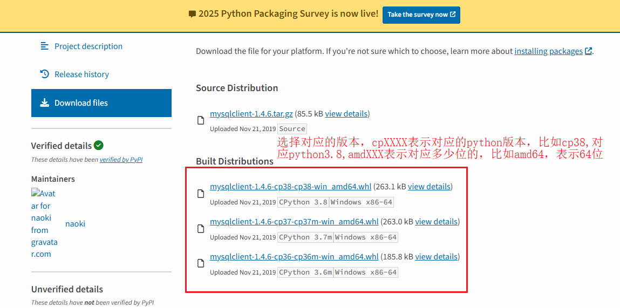Click the speech bubble icon in survey banner
The image size is (620, 308).
[192, 14]
